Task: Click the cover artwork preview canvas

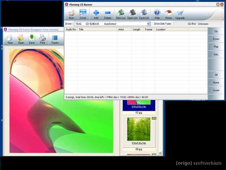Action: click(x=61, y=101)
